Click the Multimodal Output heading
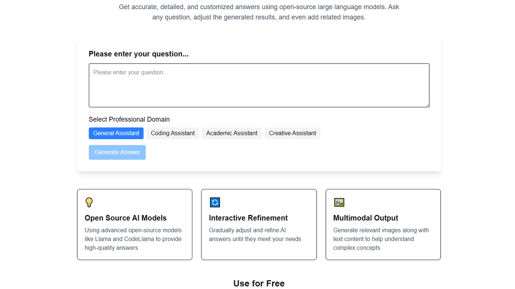The height and width of the screenshot is (289, 515). [366, 218]
